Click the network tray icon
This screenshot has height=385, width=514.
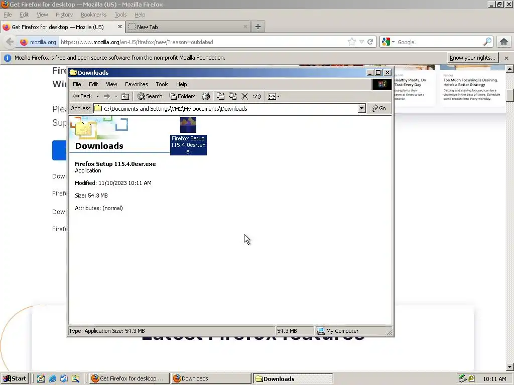[x=462, y=378]
